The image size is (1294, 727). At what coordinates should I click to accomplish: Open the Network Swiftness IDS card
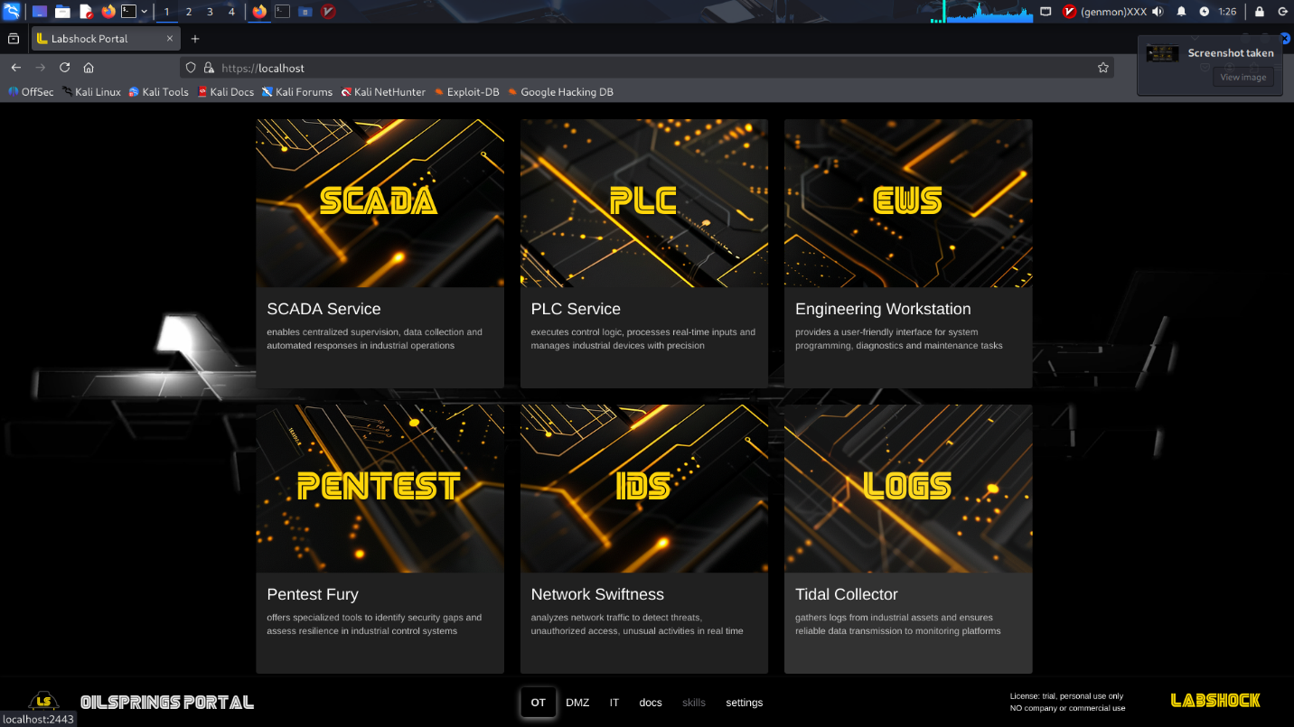pos(643,538)
